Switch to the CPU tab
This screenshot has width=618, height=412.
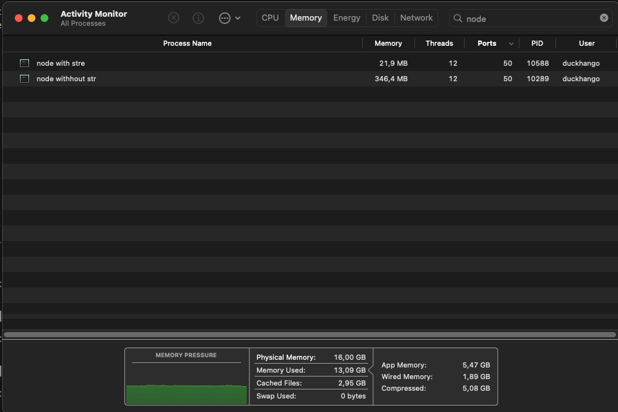pyautogui.click(x=270, y=18)
